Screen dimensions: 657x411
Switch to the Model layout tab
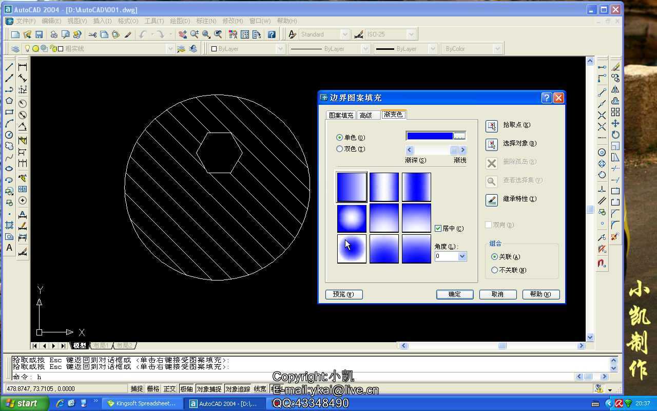tap(80, 346)
